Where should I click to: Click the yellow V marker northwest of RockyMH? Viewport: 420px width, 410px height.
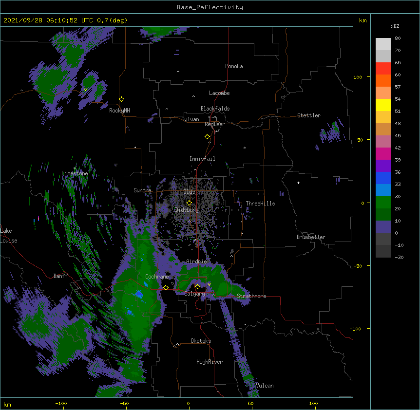click(x=85, y=90)
